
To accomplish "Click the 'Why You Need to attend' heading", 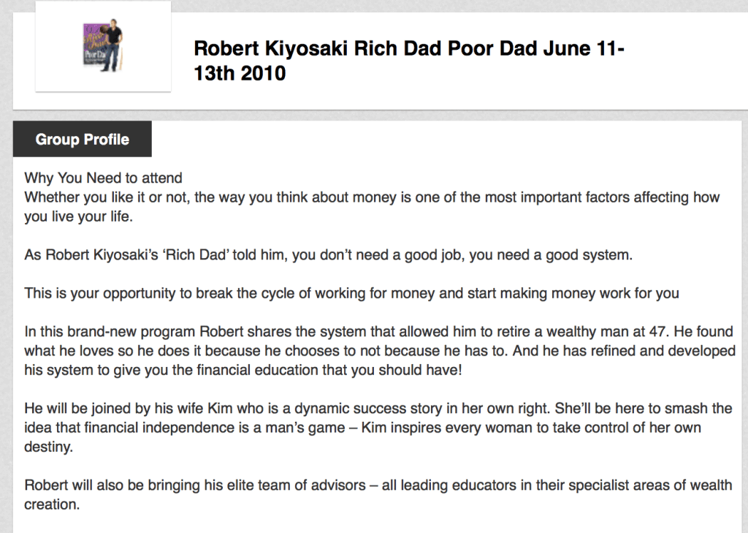I will point(103,178).
